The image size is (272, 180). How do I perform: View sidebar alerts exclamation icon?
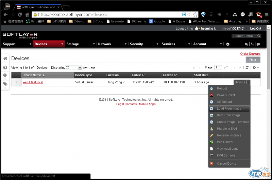click(5, 75)
